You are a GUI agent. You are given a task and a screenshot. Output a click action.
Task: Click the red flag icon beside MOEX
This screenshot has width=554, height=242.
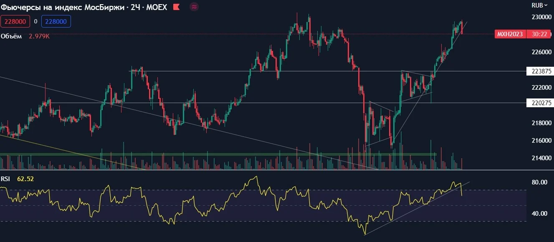177,7
